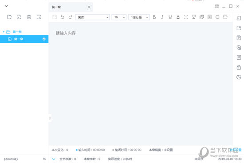Click into the editor content area 请输入内容
This screenshot has width=244, height=163.
tap(141, 84)
